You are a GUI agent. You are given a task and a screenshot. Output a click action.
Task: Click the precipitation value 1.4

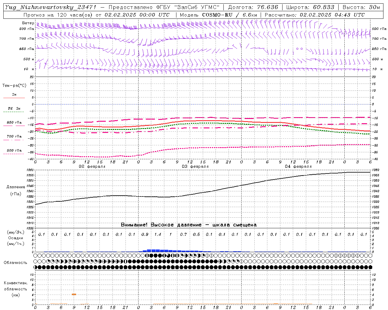coord(158,235)
